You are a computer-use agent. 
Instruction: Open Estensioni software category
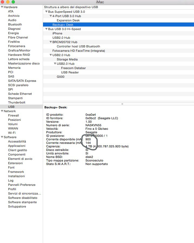coord(15,163)
